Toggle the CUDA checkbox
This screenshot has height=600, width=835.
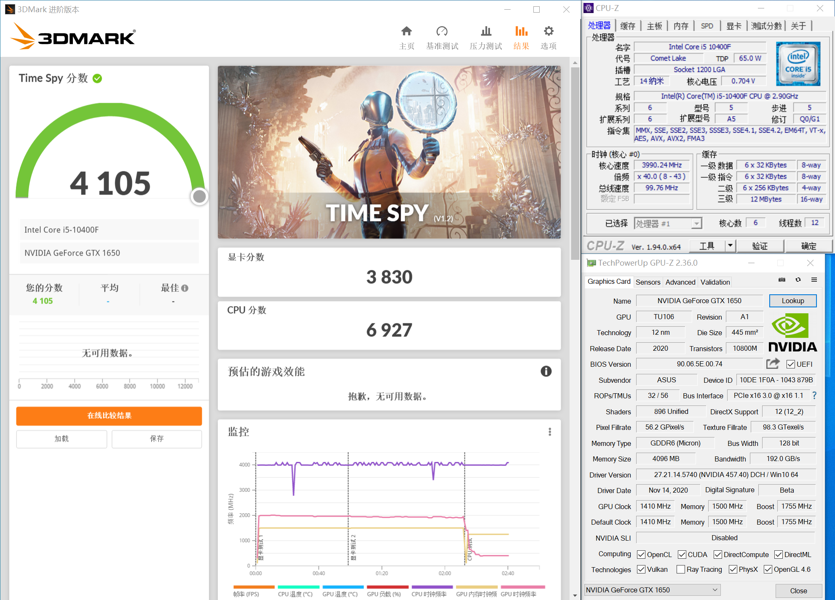[682, 555]
